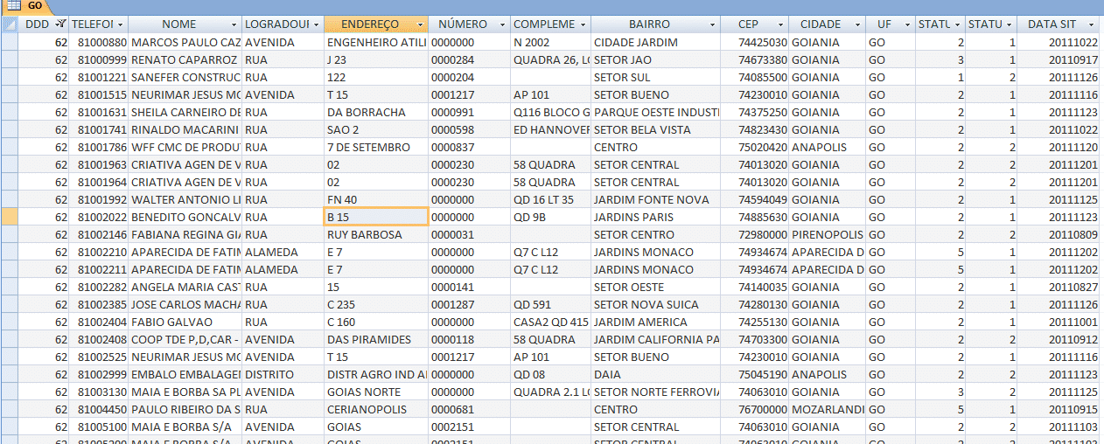Click the name cell FABIANA REGINA GI
Screen dimensions: 1104x444
pyautogui.click(x=185, y=234)
